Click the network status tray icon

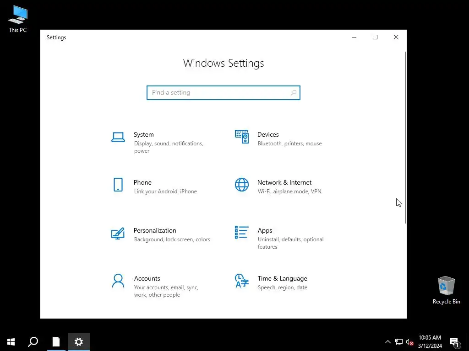399,342
